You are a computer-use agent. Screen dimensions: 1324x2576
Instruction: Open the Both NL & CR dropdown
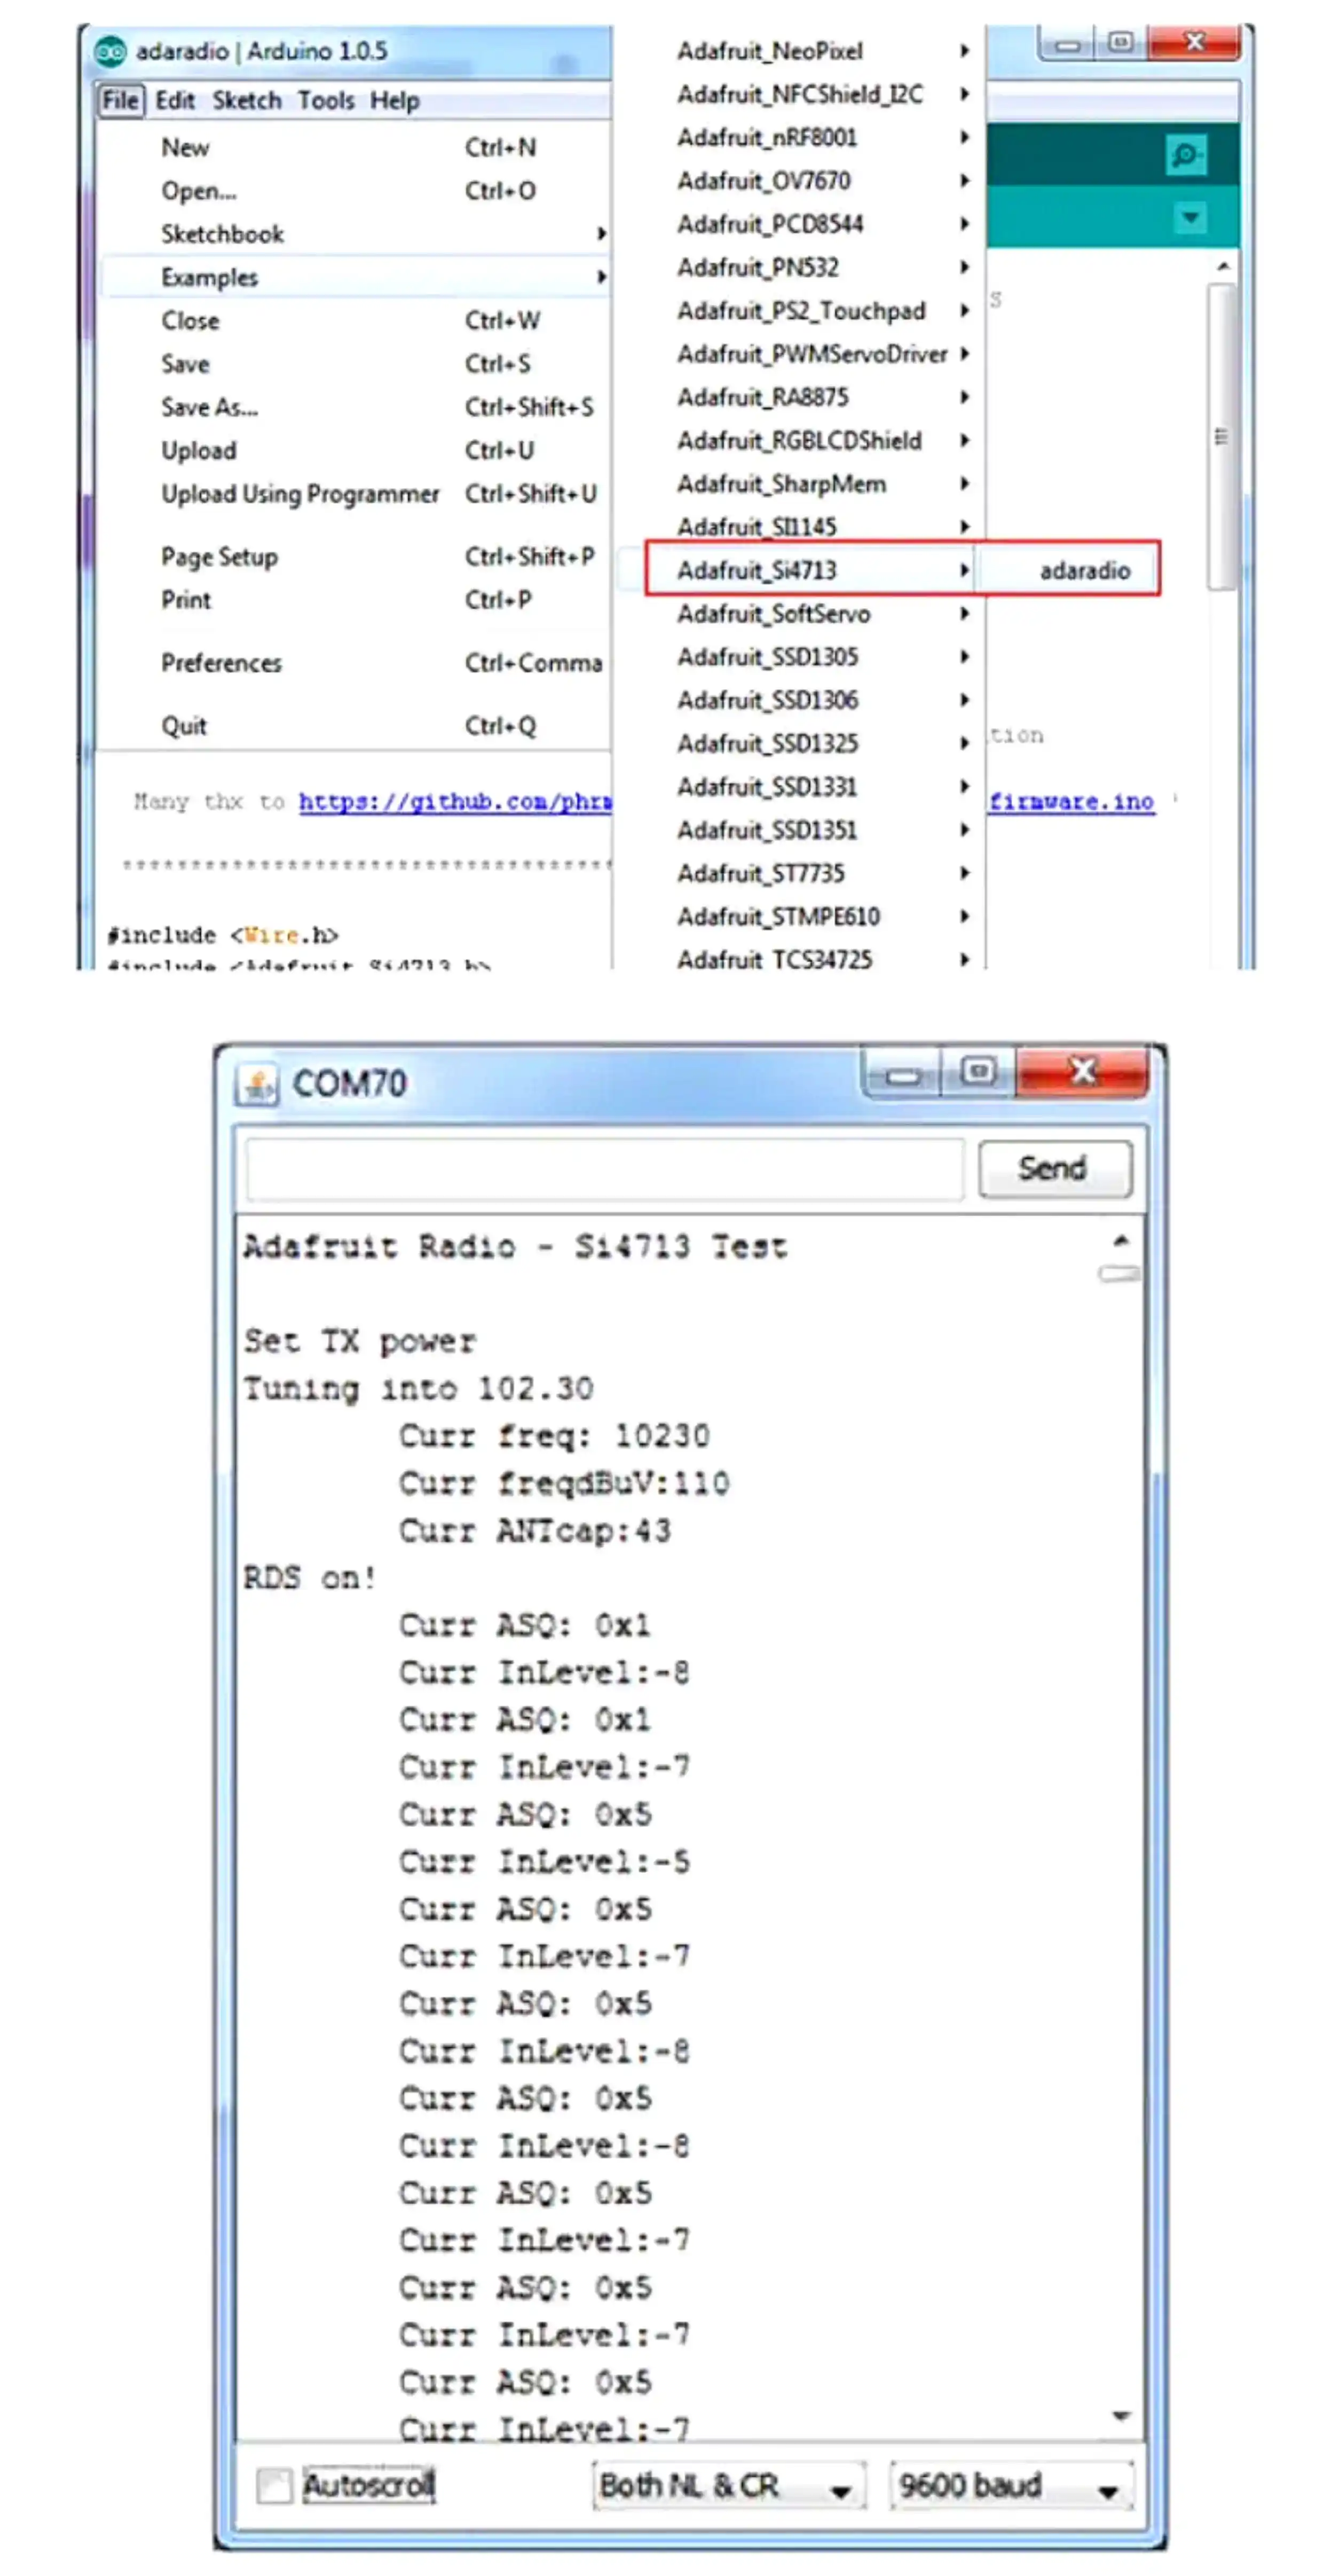728,2486
